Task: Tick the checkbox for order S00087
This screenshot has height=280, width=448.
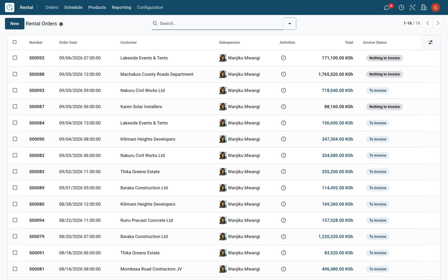Action: [x=15, y=106]
